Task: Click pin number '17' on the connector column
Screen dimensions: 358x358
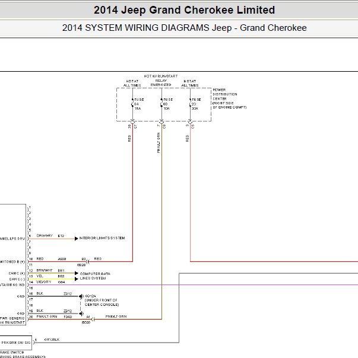Action: [31, 299]
